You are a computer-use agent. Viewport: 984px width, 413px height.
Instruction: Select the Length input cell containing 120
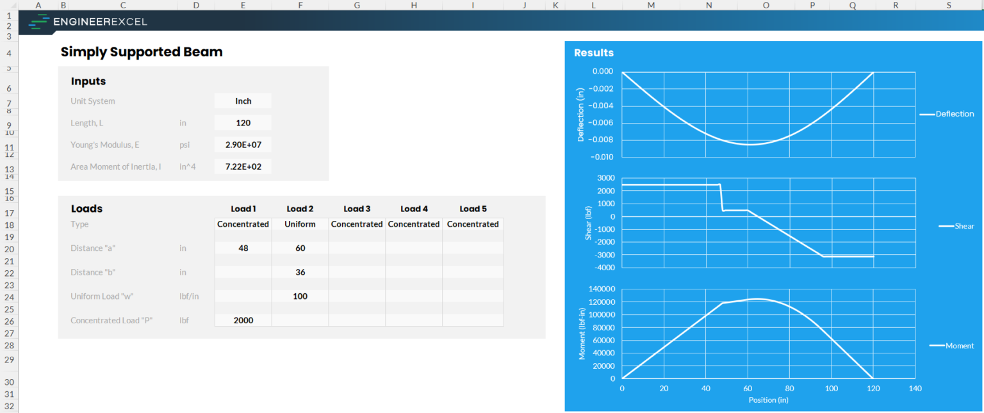pos(243,122)
